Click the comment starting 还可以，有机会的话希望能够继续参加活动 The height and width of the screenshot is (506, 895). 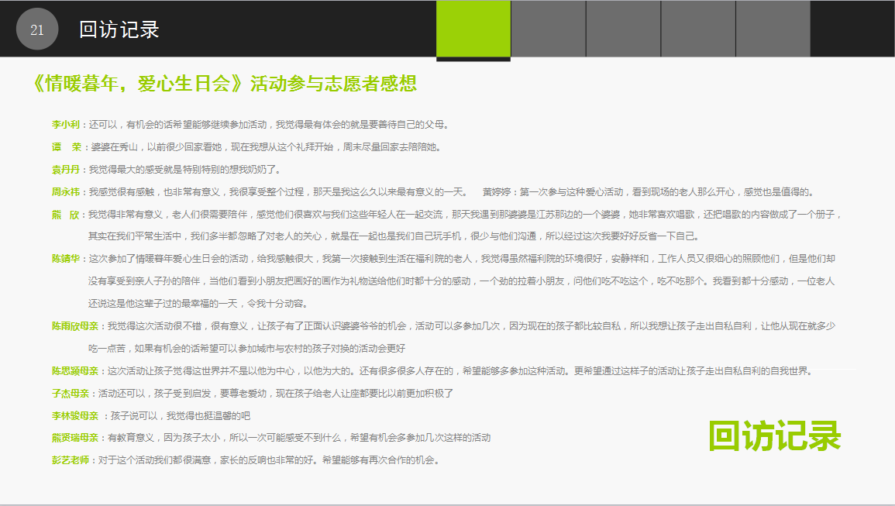pyautogui.click(x=270, y=125)
